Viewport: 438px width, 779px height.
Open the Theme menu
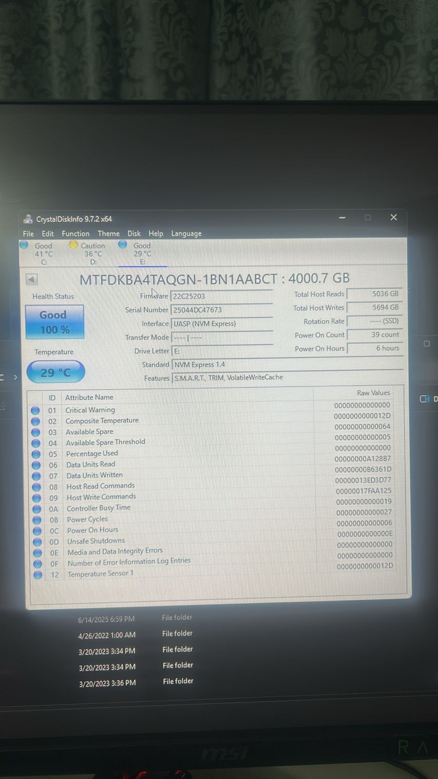click(x=109, y=234)
